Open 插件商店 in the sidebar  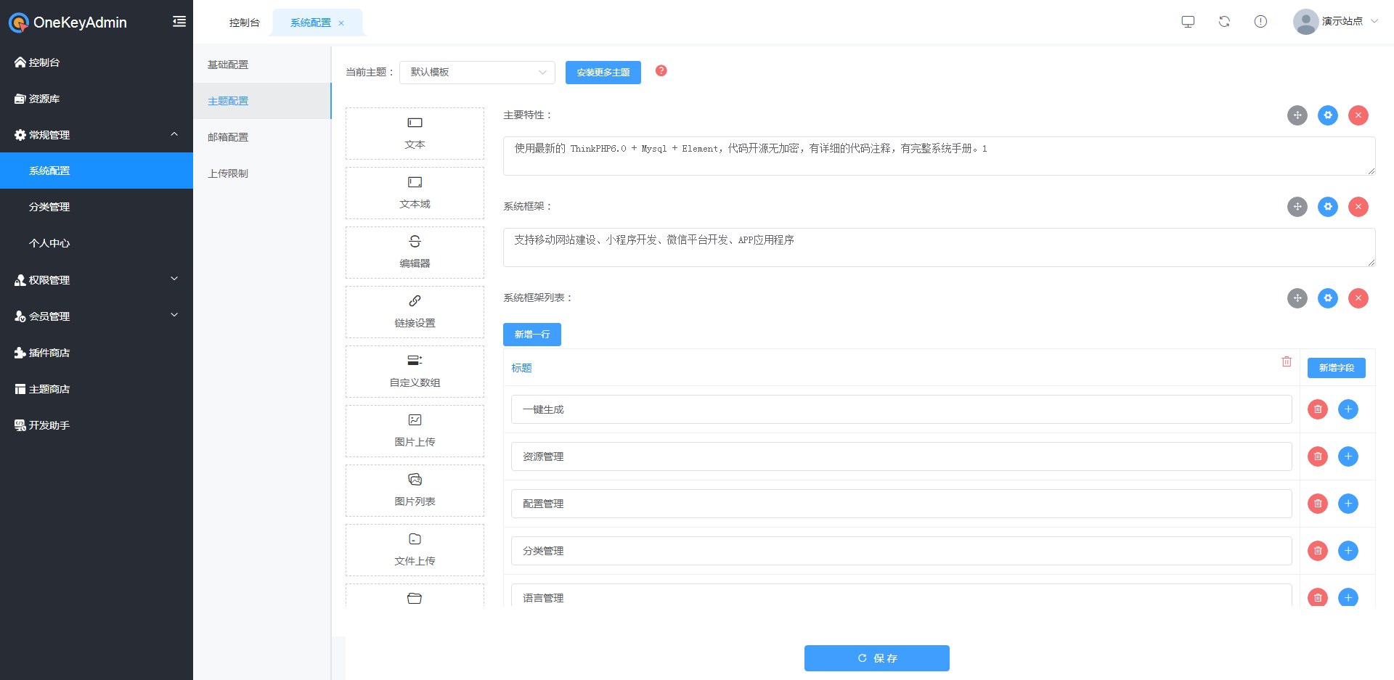click(x=97, y=353)
